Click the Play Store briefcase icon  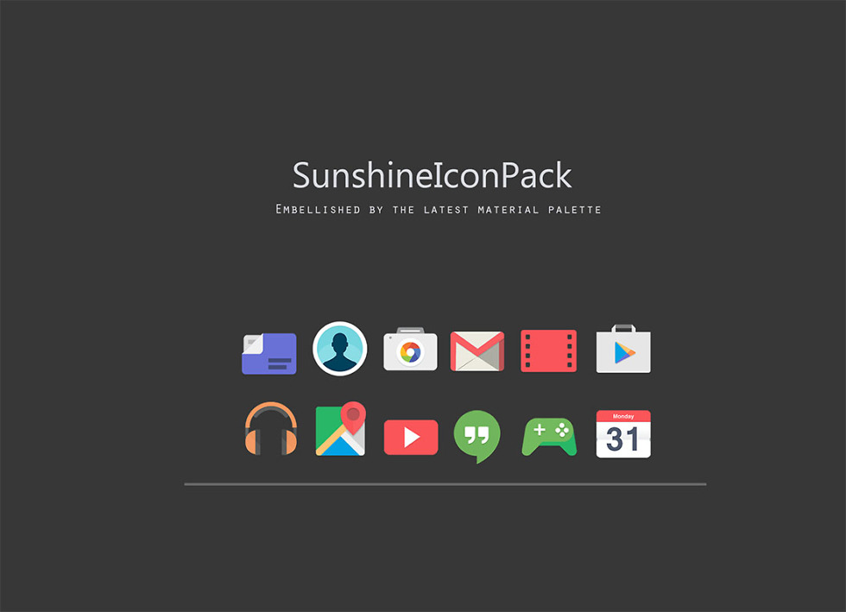pos(623,350)
